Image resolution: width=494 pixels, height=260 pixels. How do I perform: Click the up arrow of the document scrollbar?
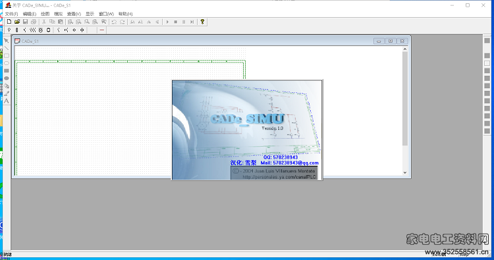(x=405, y=49)
